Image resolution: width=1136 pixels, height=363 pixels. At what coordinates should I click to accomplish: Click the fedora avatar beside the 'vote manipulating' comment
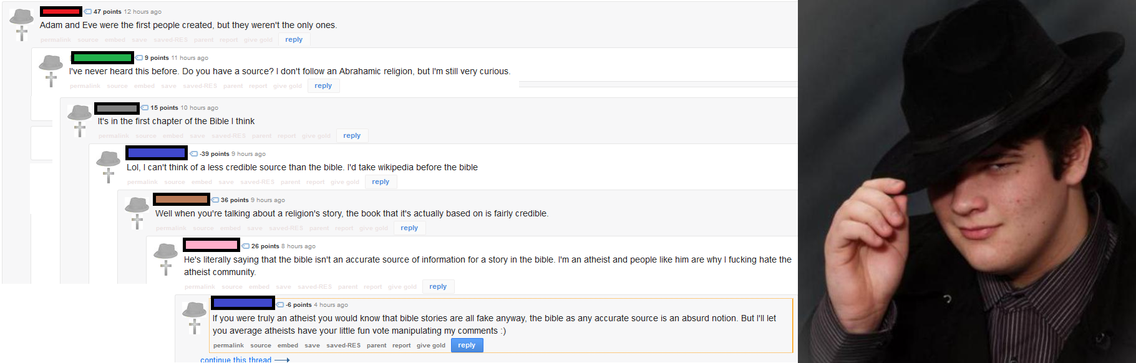(195, 317)
